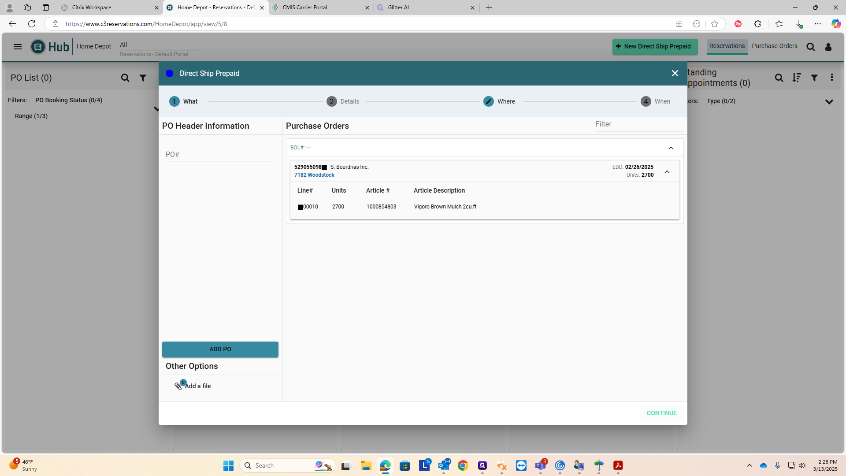
Task: Click the pencil icon for Where step
Action: 489,101
